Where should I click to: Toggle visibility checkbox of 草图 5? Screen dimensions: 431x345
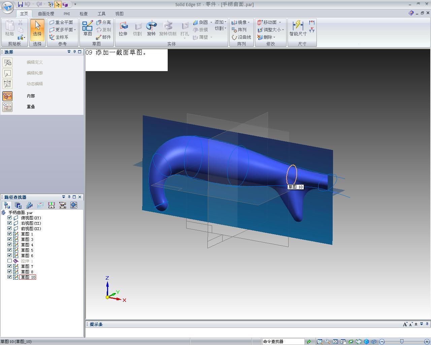[10, 250]
